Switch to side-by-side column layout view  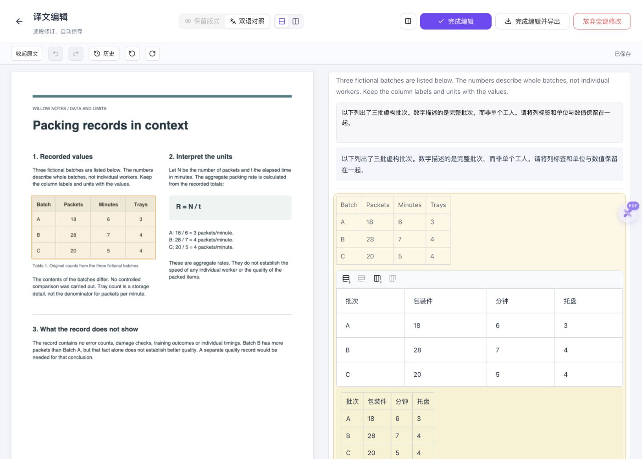pyautogui.click(x=296, y=21)
